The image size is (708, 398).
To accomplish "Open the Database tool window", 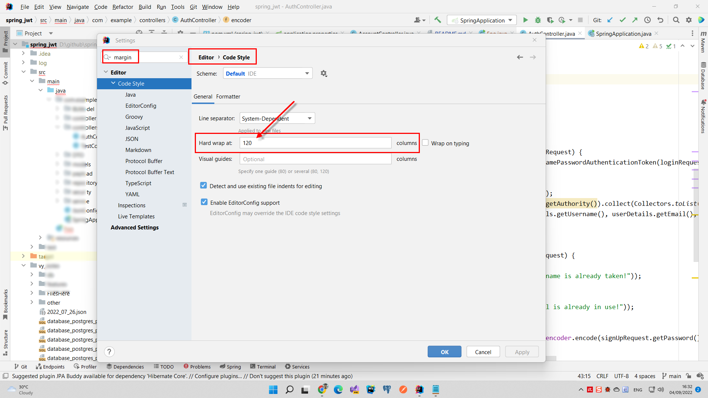I will 703,76.
